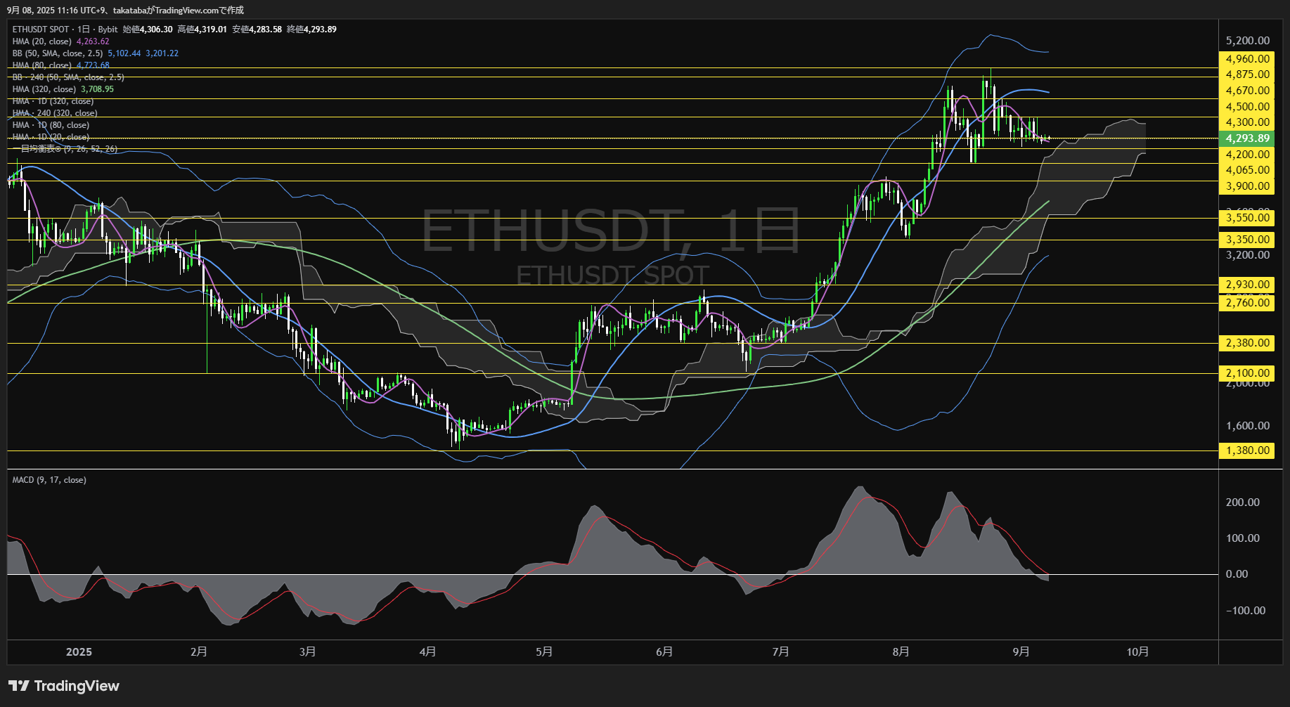
Task: Click the HMA · 240 (320, close) legend
Action: [55, 113]
